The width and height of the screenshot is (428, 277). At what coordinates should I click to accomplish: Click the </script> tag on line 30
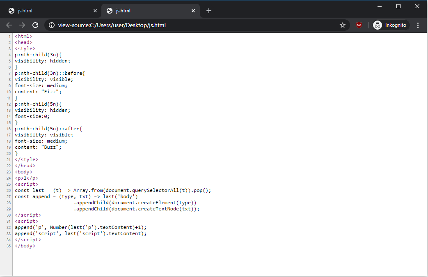[28, 215]
